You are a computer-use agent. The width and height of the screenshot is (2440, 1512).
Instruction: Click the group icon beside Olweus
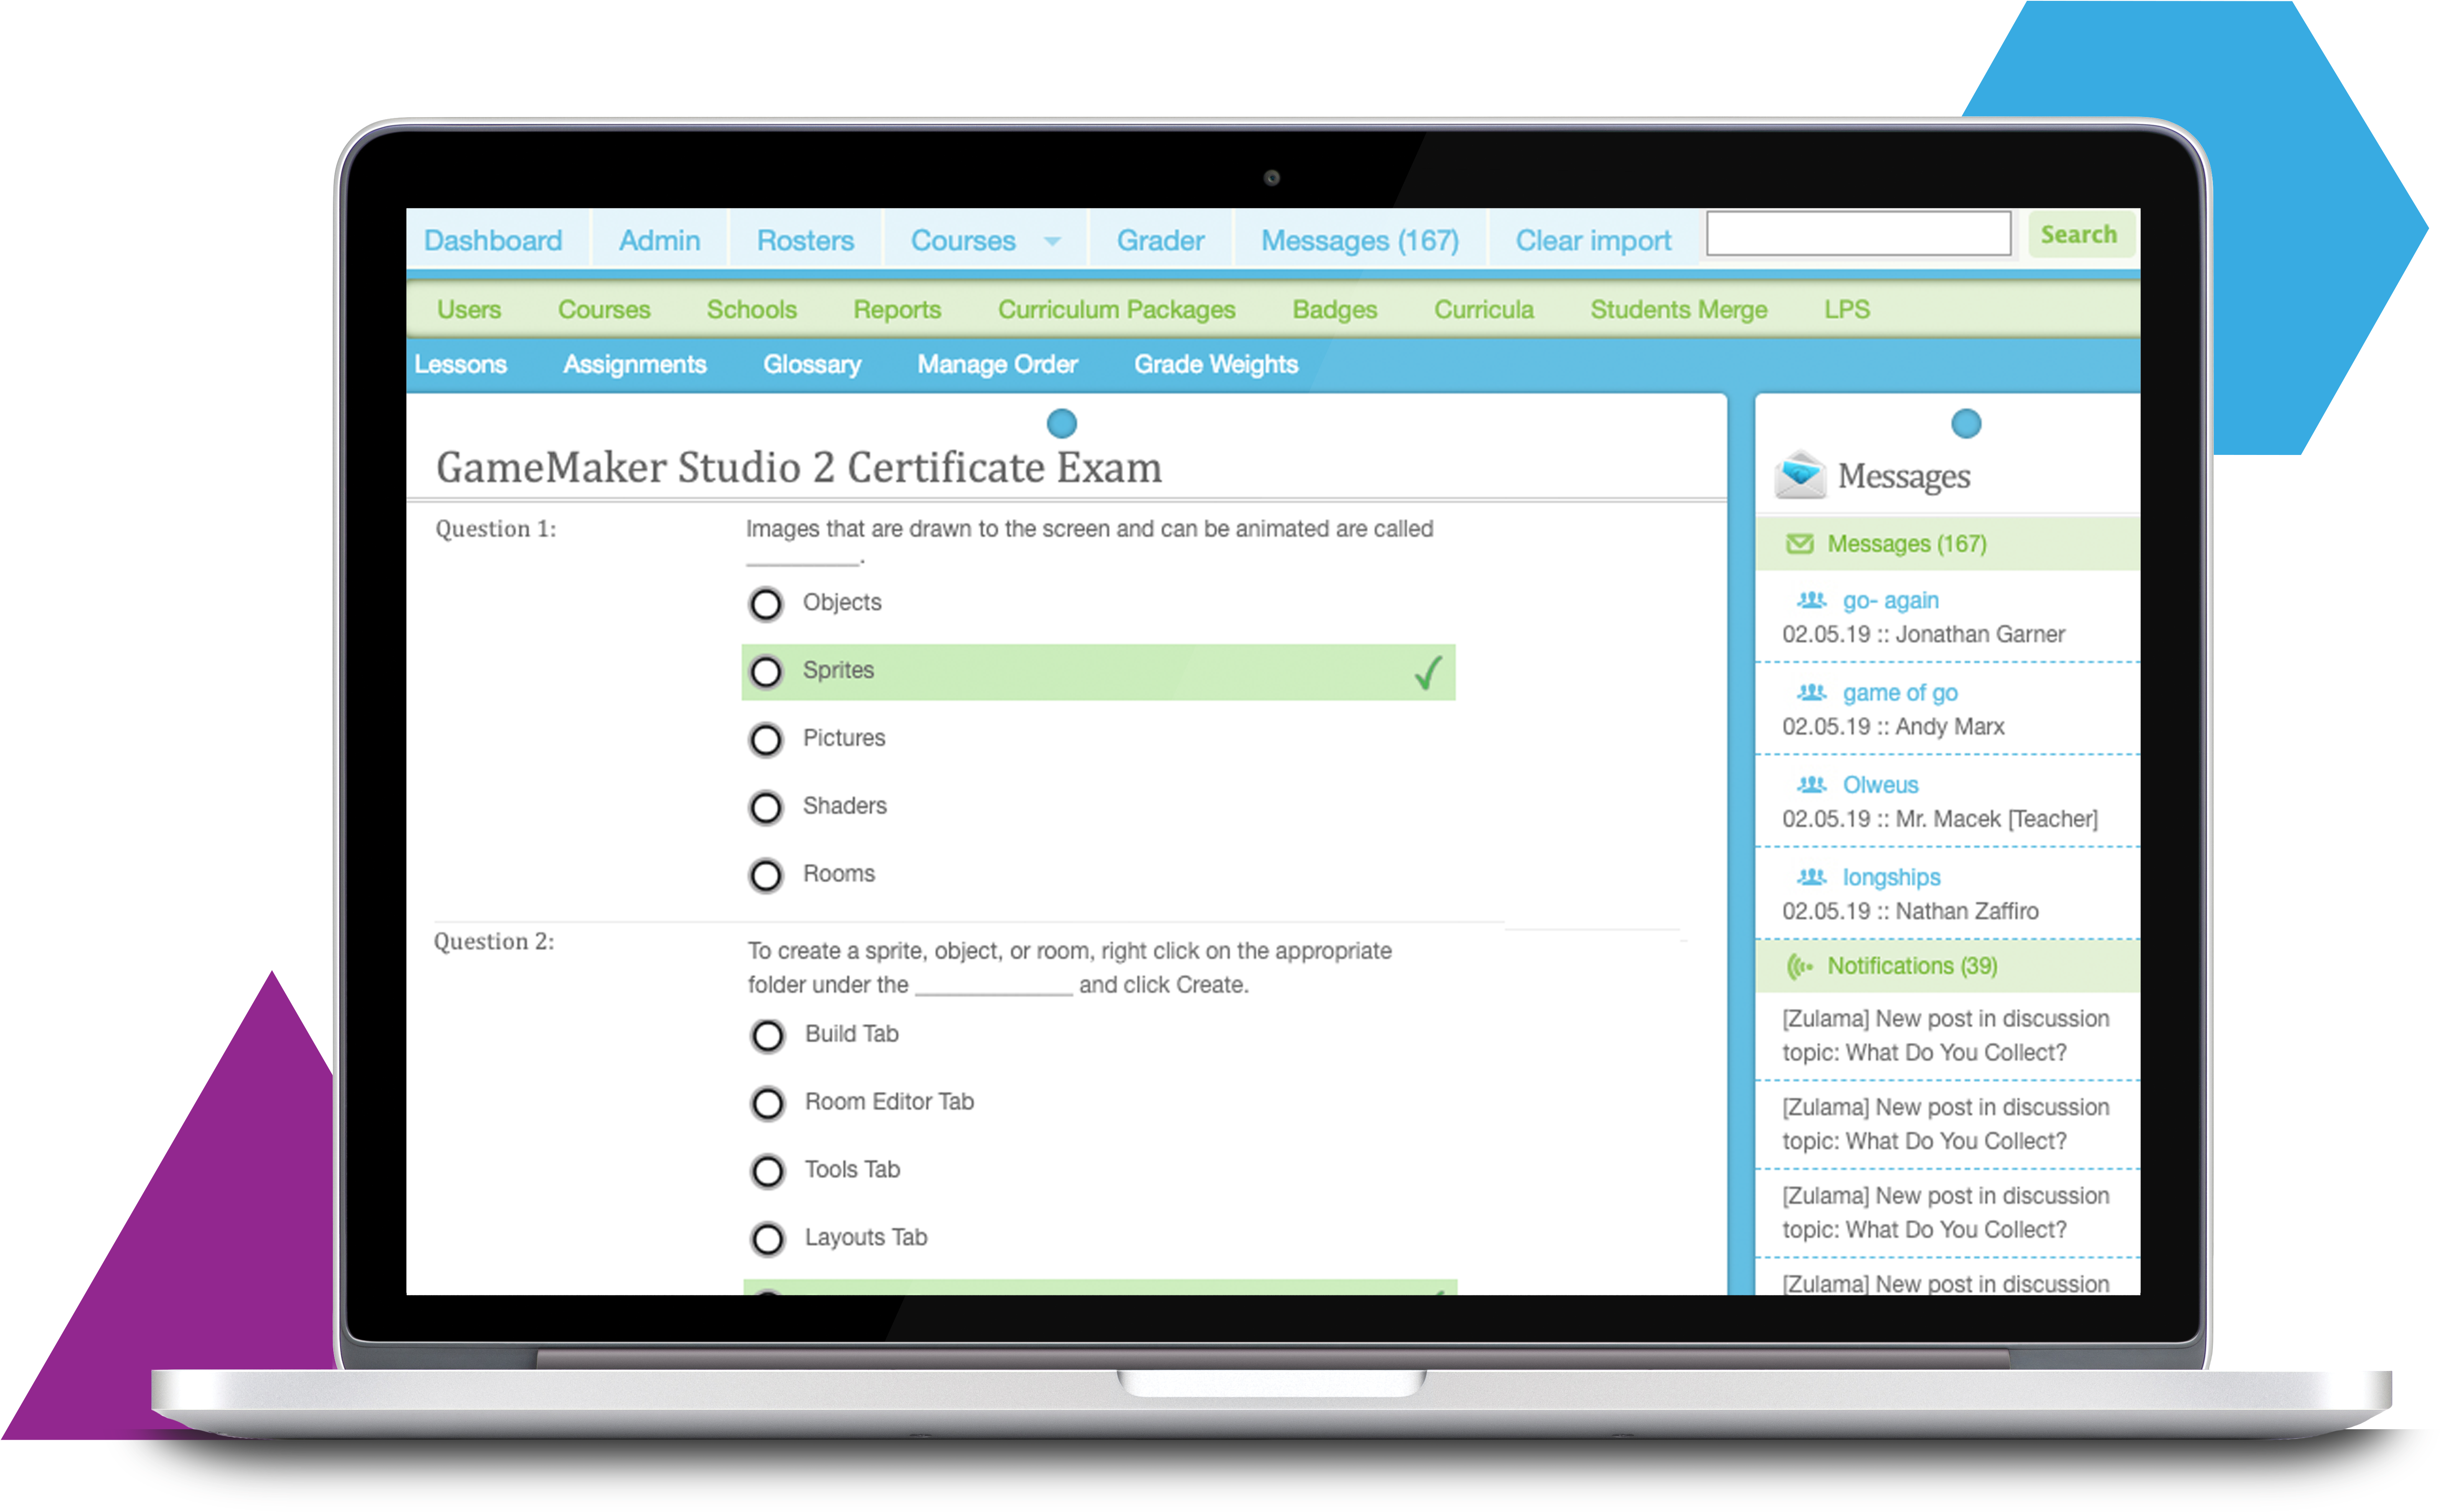[x=1812, y=784]
